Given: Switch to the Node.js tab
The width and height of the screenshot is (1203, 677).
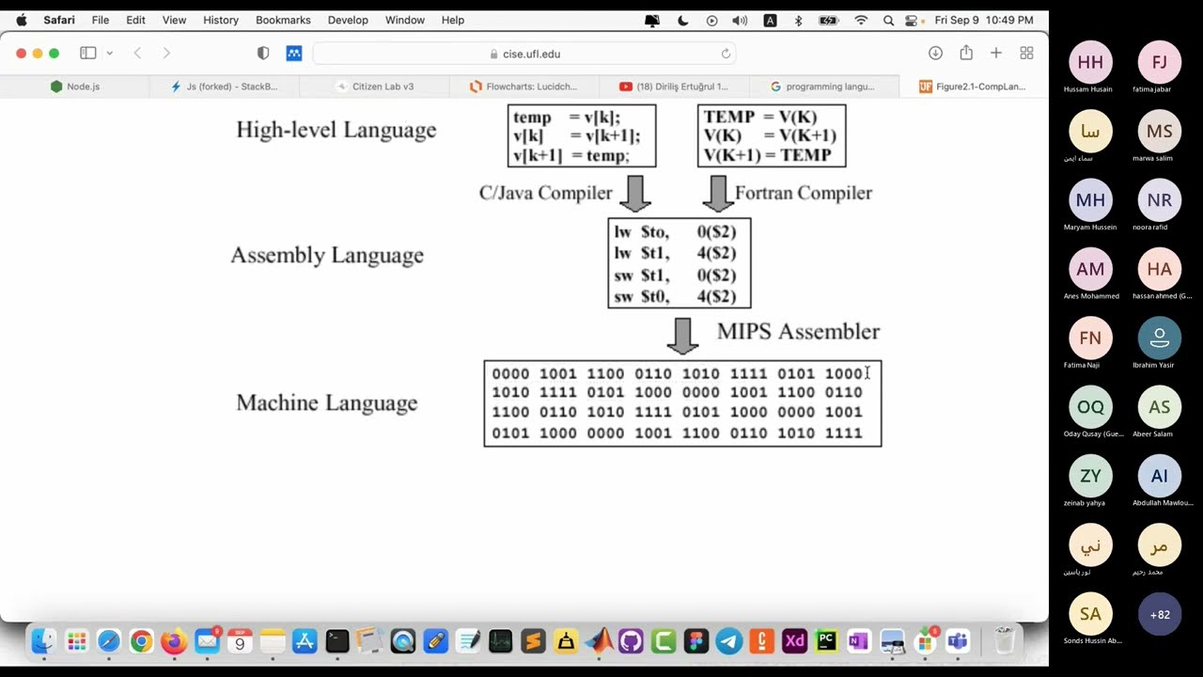Looking at the screenshot, I should pyautogui.click(x=75, y=87).
